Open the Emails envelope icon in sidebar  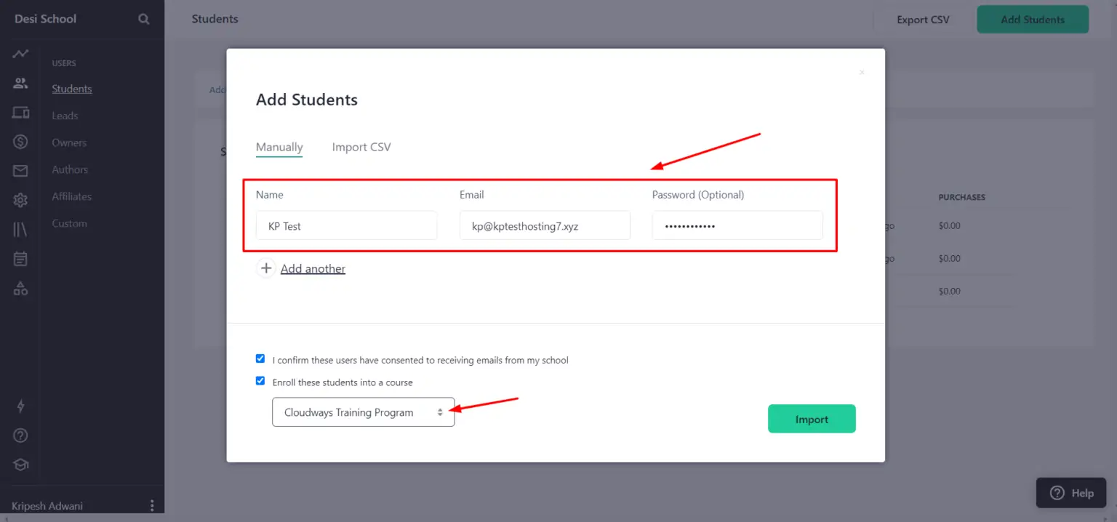pos(20,171)
